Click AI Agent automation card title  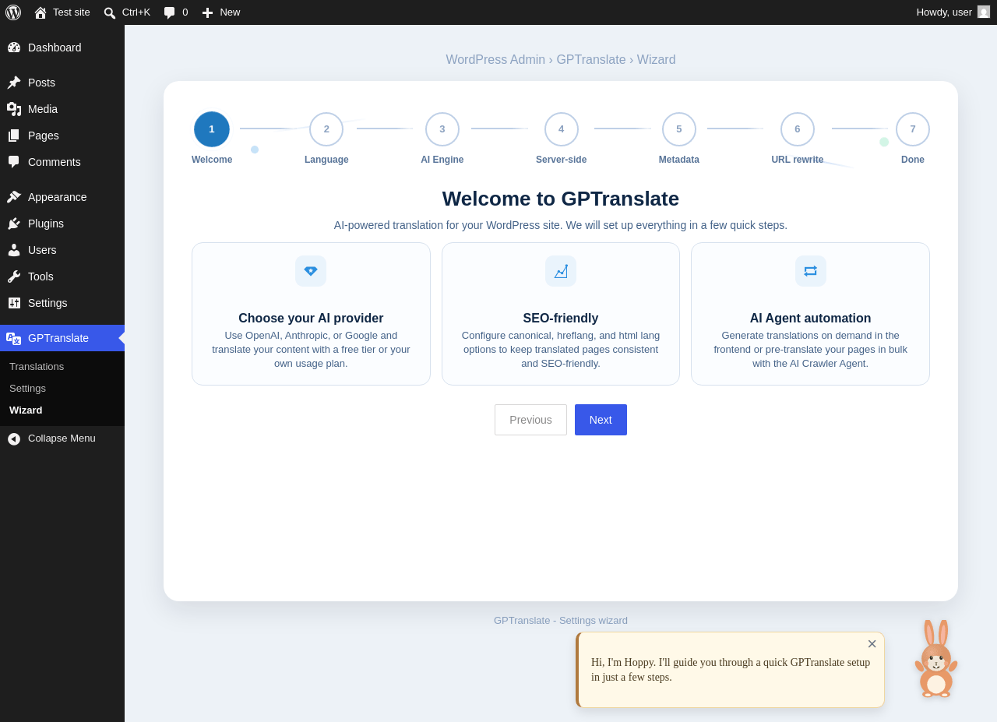click(811, 319)
